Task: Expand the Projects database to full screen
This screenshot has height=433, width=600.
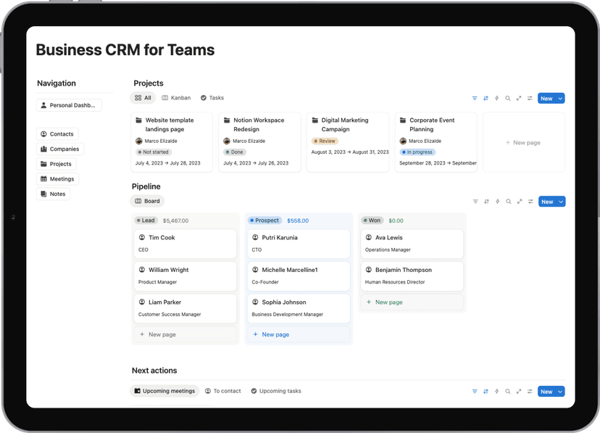Action: [518, 98]
